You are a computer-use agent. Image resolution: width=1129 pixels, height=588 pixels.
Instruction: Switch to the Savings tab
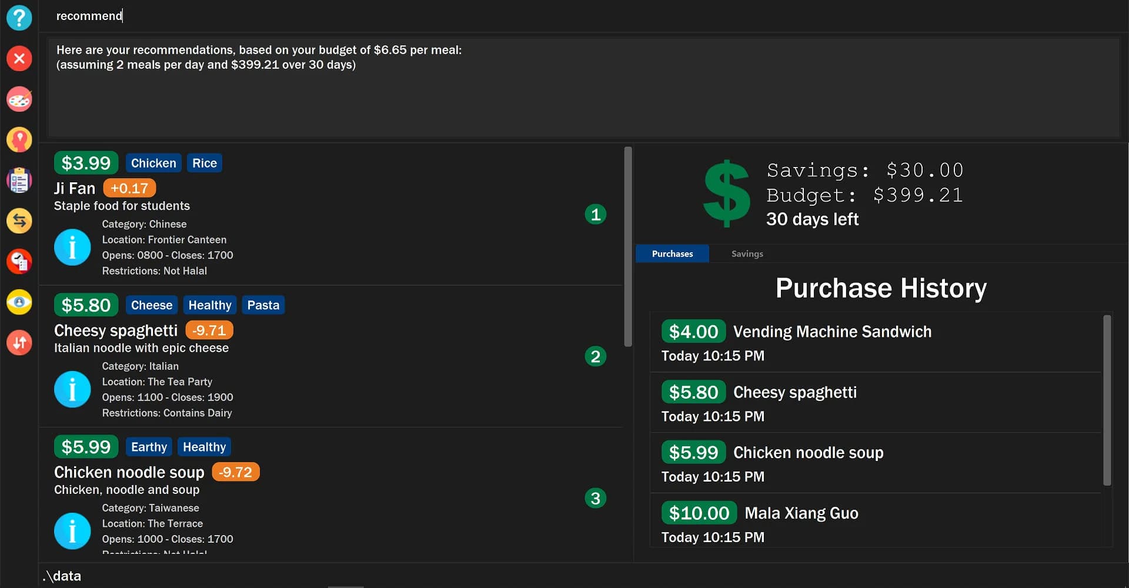747,253
